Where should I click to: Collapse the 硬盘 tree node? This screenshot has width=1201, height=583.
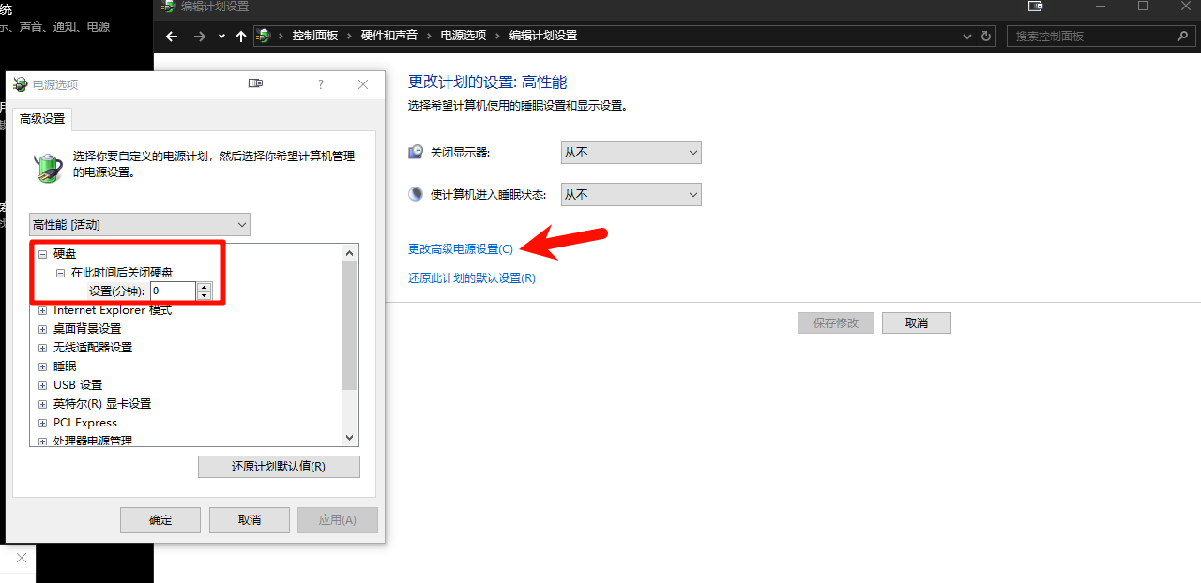point(42,254)
